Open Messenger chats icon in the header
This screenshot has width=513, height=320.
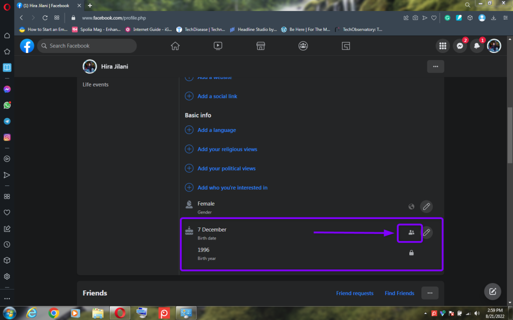[x=459, y=46]
